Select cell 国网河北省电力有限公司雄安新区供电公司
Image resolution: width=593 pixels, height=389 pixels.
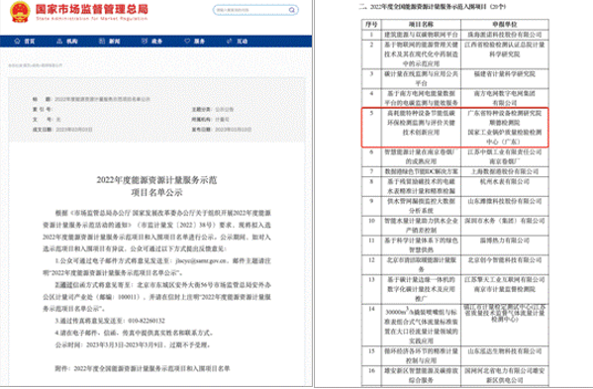click(x=505, y=375)
